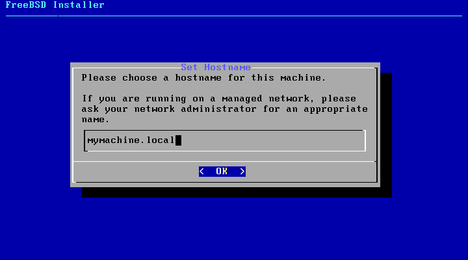The image size is (468, 260).
Task: Click empty space right of the hostname cursor
Action: [x=273, y=140]
